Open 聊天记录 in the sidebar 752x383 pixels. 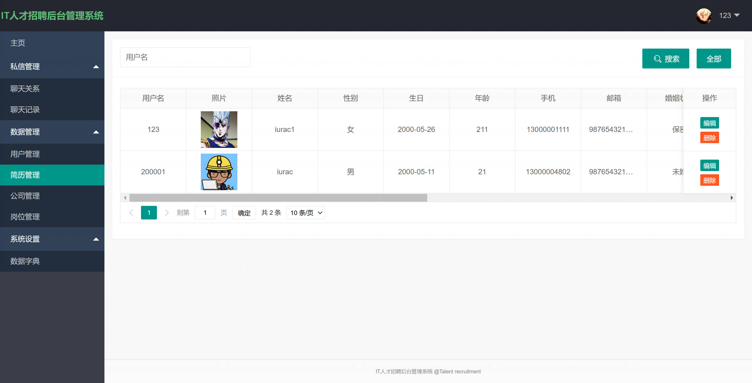point(52,110)
